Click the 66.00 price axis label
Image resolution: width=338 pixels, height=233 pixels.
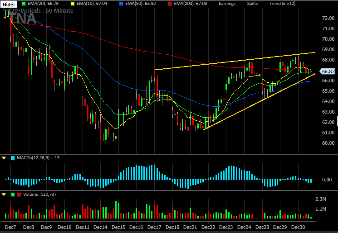point(328,81)
